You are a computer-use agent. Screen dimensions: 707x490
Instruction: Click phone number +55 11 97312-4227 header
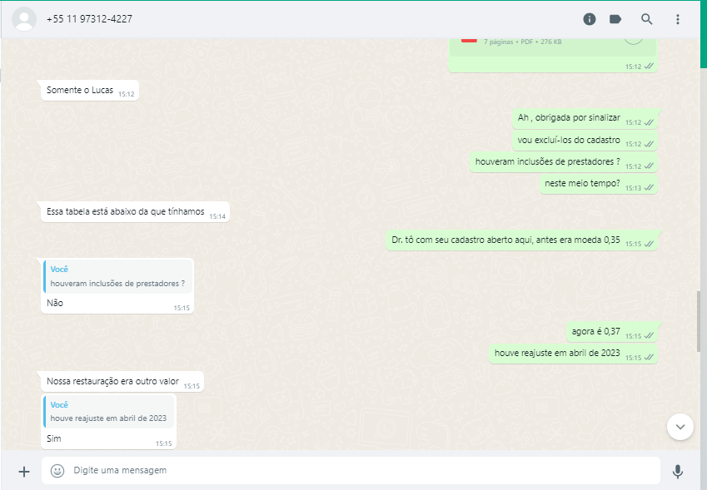click(x=89, y=19)
